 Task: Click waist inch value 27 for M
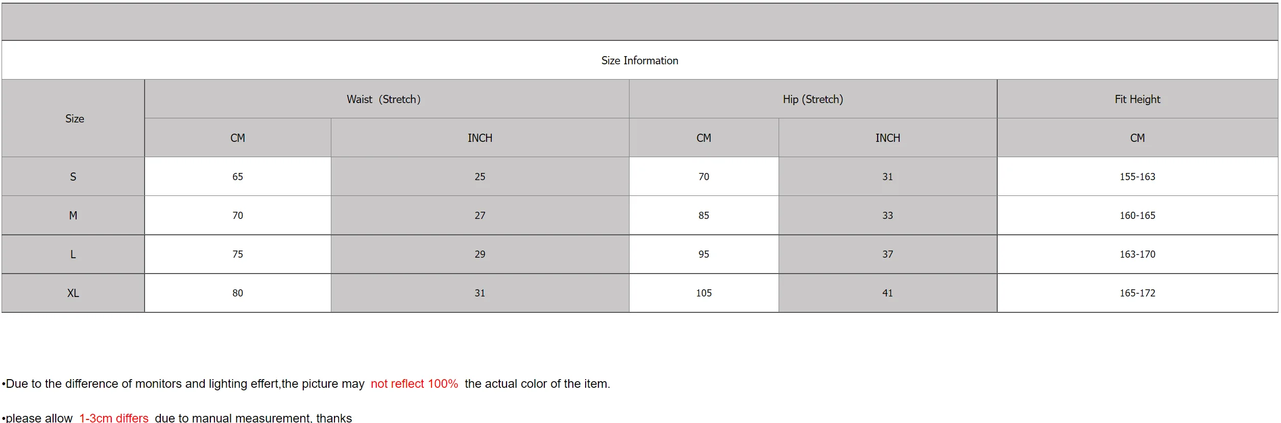click(480, 215)
